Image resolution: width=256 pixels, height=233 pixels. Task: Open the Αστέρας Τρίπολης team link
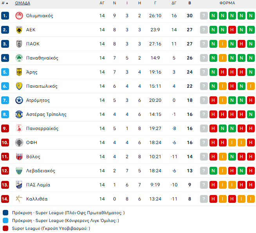click(46, 114)
